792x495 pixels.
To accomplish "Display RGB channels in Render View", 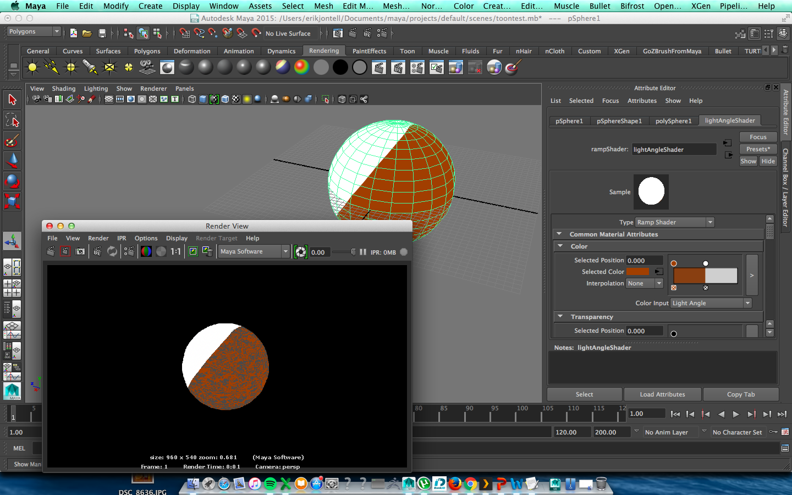I will (146, 251).
